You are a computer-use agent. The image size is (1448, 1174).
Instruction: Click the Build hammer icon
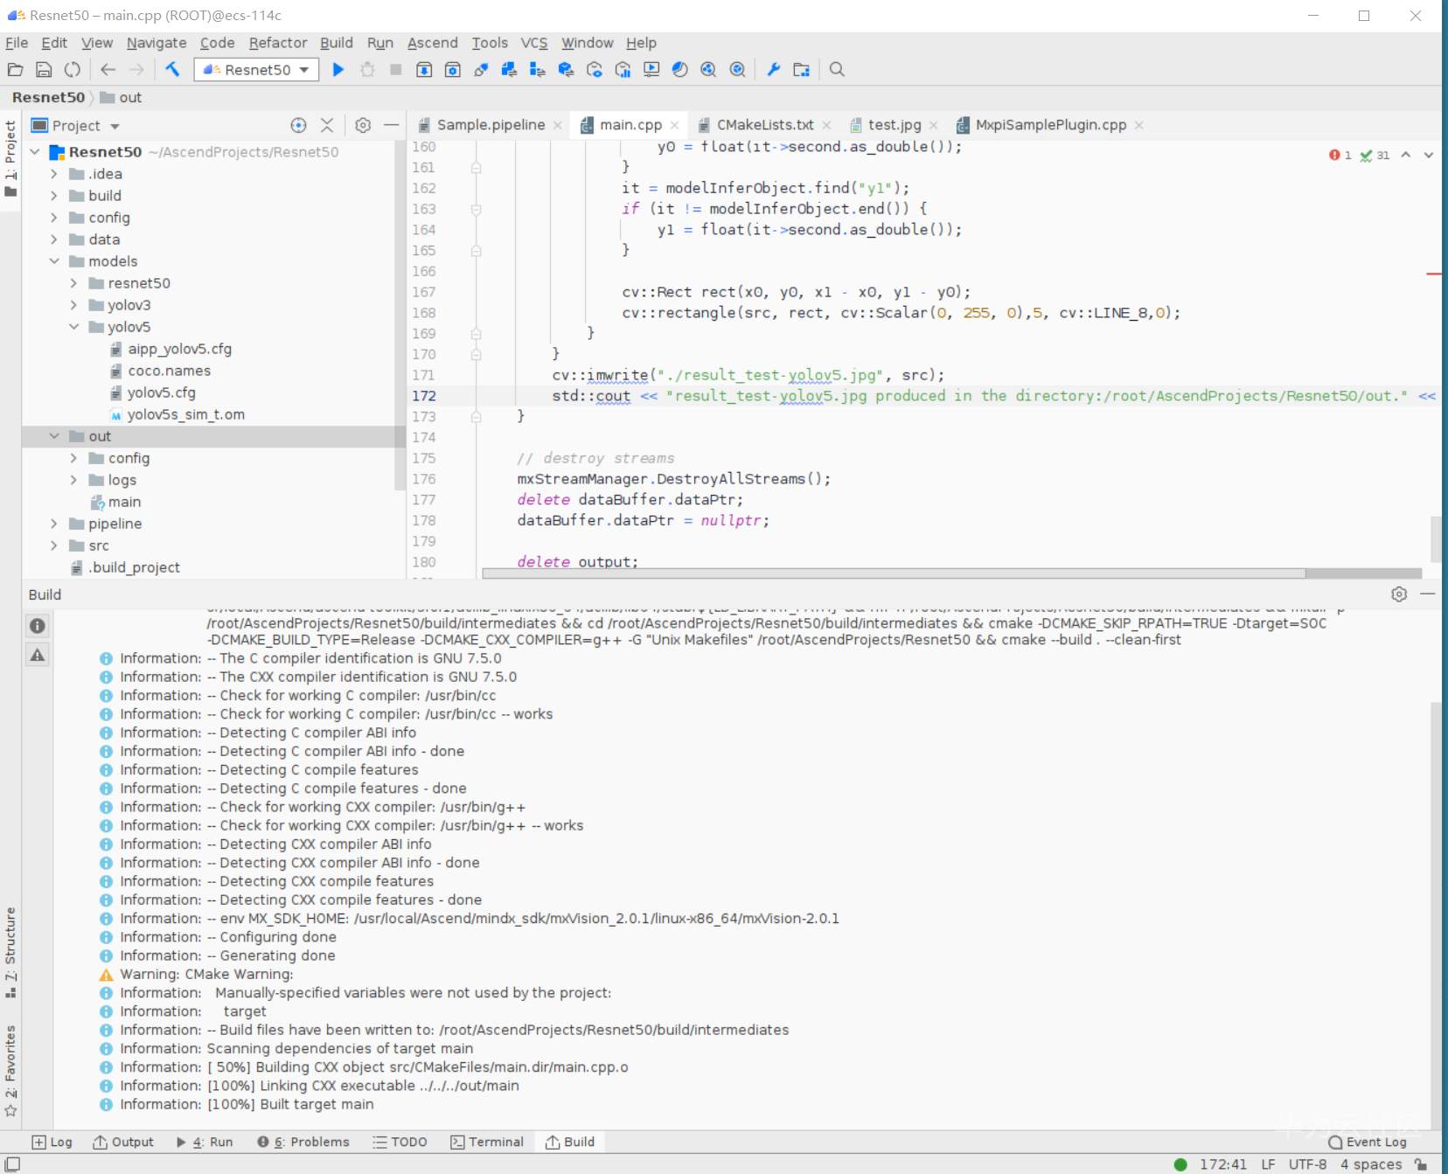[x=172, y=70]
